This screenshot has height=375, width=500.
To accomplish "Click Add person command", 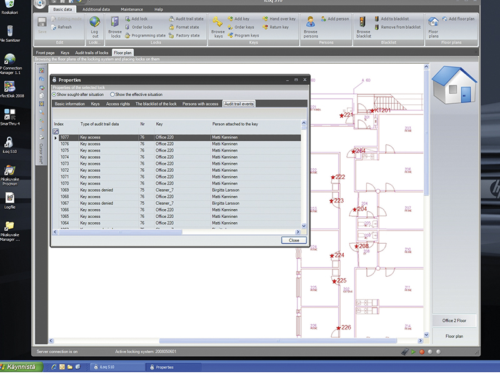I will [335, 19].
